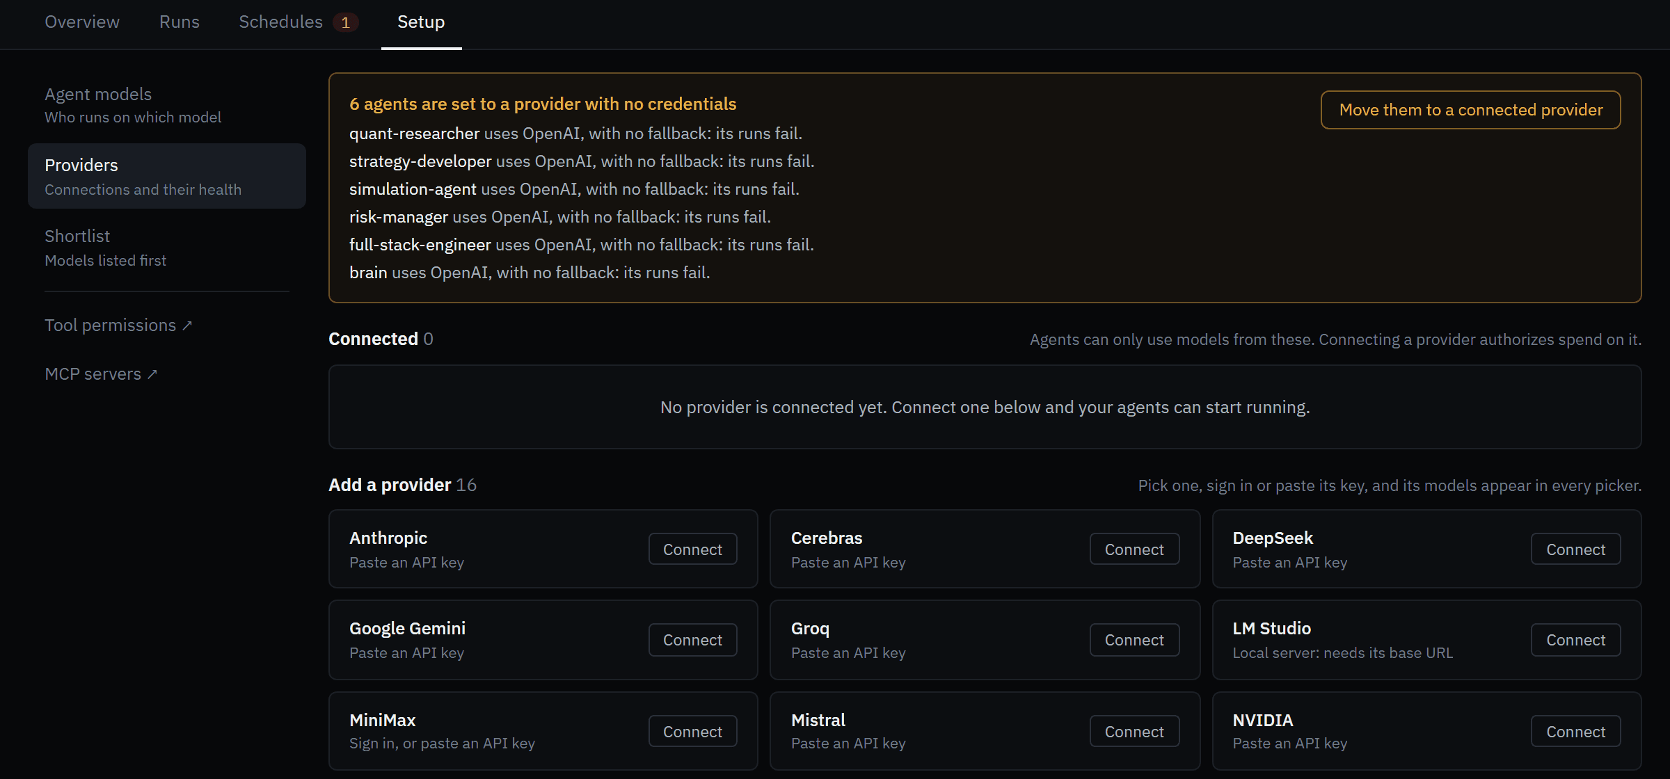Connect the Groq provider
This screenshot has height=779, width=1670.
1134,640
